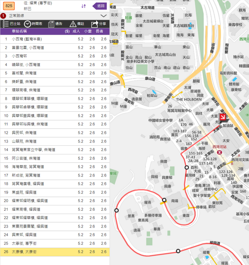Switch to the 時間表 timetable tab

(x=33, y=24)
